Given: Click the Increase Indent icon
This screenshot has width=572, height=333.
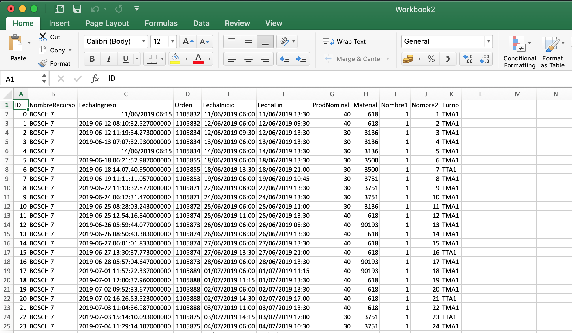Looking at the screenshot, I should pos(301,59).
